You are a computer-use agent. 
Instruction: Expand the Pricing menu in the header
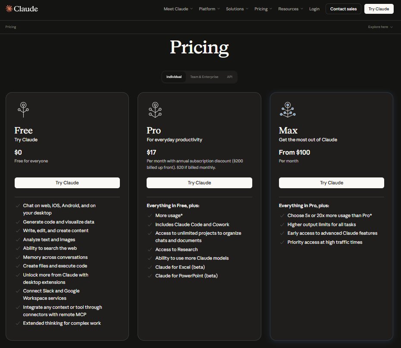(263, 9)
